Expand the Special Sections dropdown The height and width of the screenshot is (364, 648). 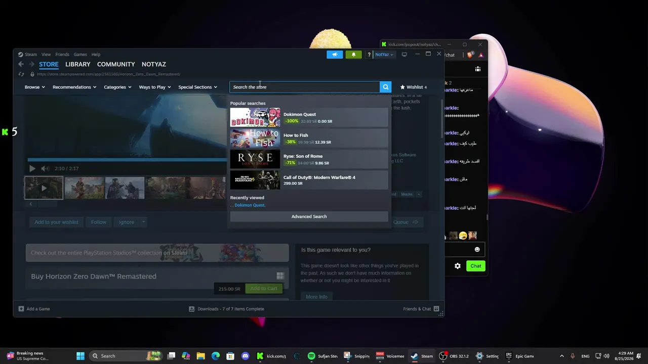coord(197,87)
